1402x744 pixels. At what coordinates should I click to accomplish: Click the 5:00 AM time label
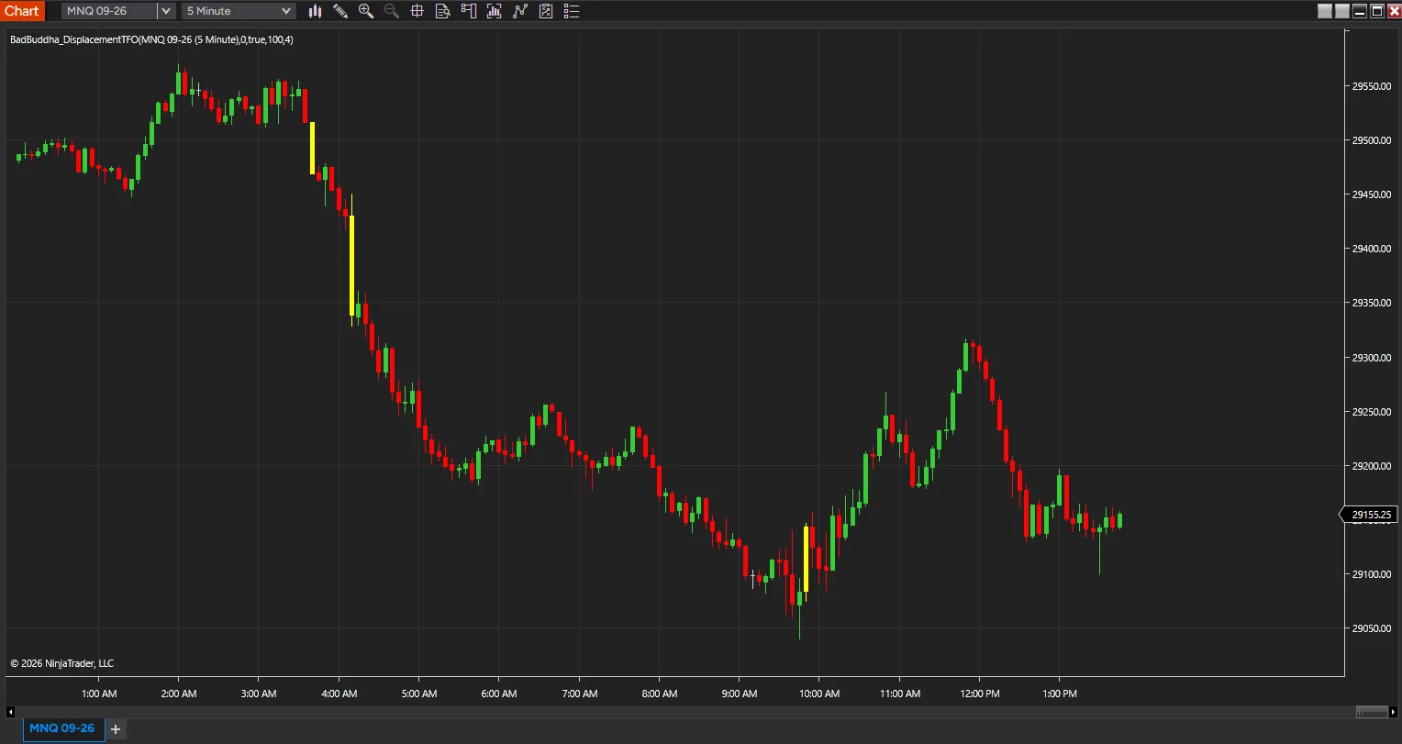pos(419,694)
